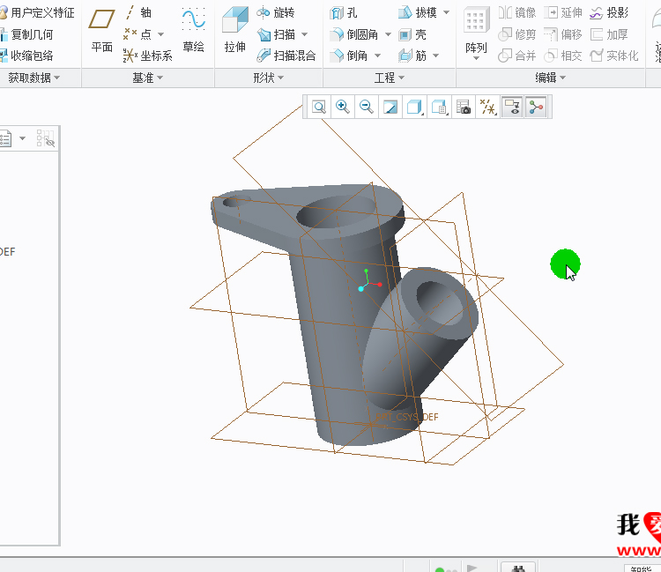
Task: Select the 壳 (shell) tool
Action: (412, 34)
